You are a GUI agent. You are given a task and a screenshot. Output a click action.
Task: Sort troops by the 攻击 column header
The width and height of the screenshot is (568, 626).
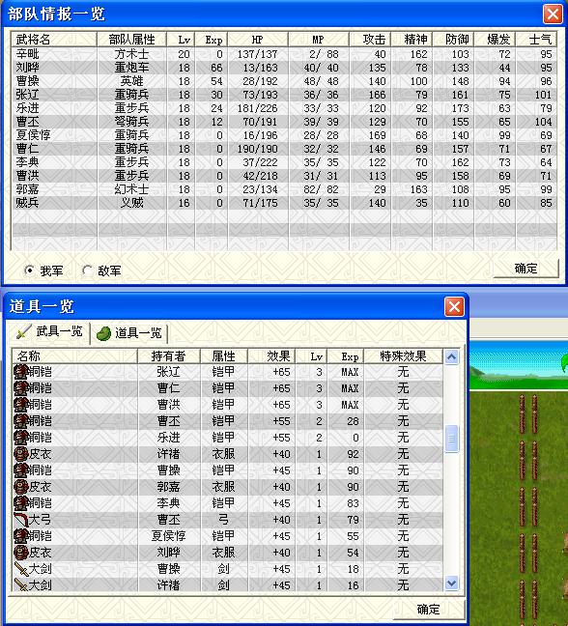click(370, 40)
